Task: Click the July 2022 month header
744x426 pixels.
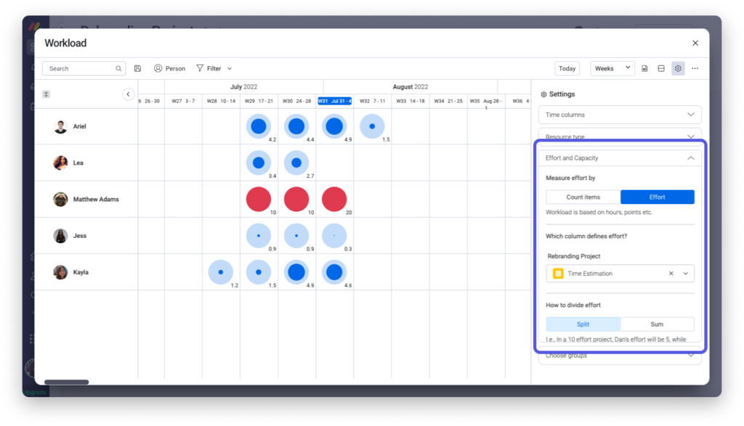Action: [x=244, y=86]
